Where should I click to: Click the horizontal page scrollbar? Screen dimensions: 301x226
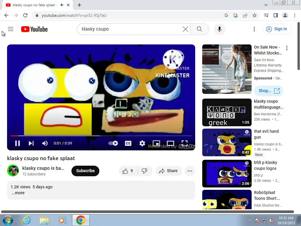coord(148,212)
